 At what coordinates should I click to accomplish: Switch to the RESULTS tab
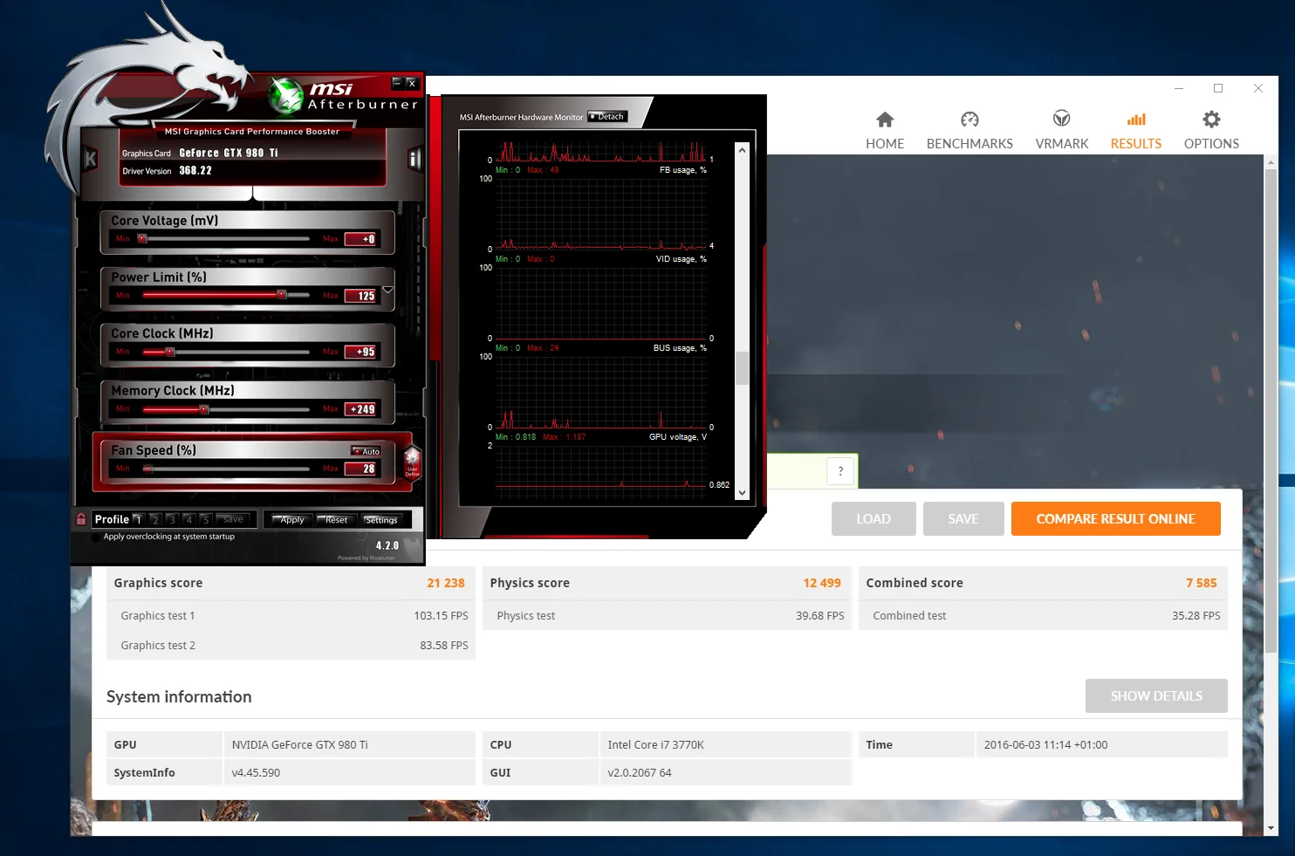[x=1136, y=130]
